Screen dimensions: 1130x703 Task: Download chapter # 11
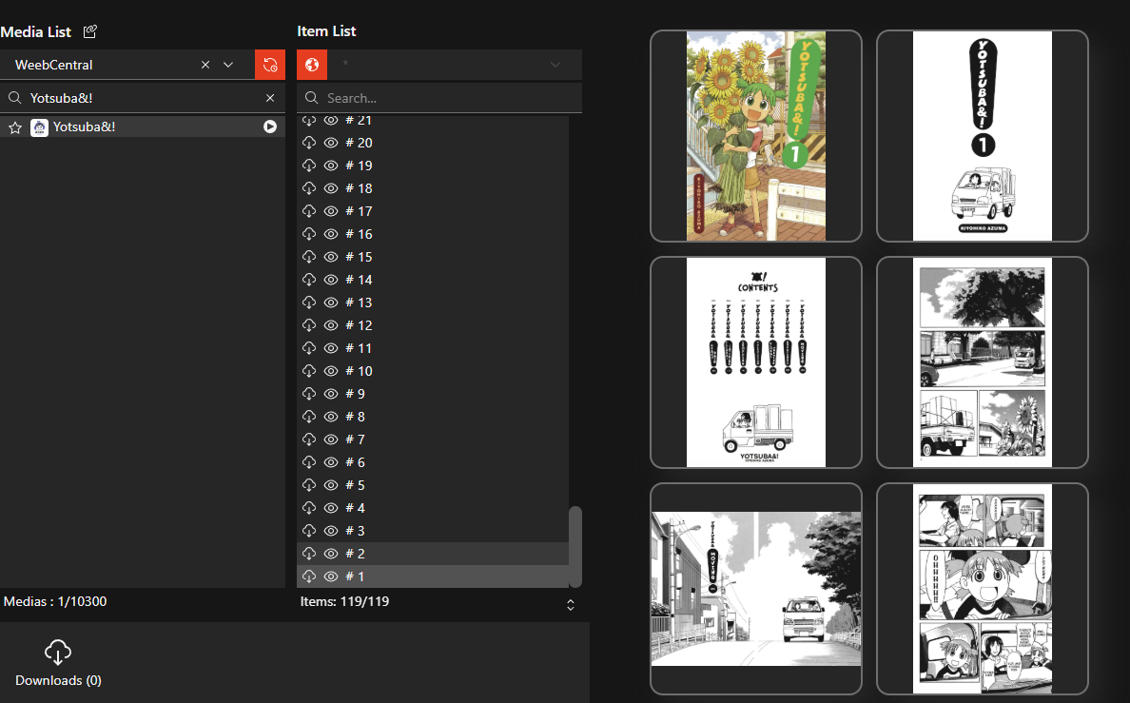pyautogui.click(x=309, y=348)
